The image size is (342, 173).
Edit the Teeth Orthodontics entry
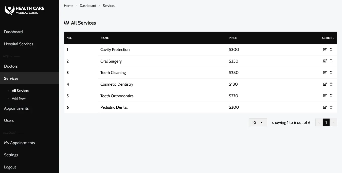(x=325, y=95)
